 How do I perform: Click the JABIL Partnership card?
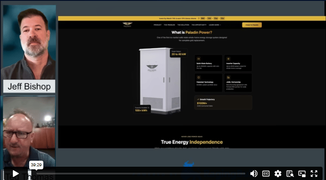coord(238,82)
